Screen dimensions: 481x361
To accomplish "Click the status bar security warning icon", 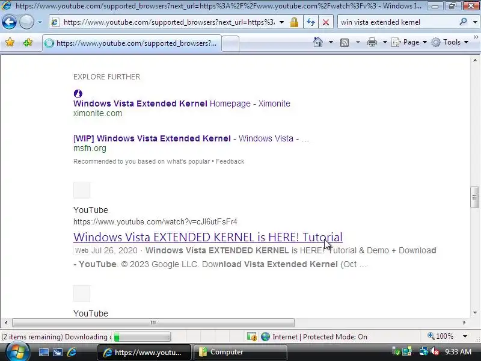I will coord(252,337).
